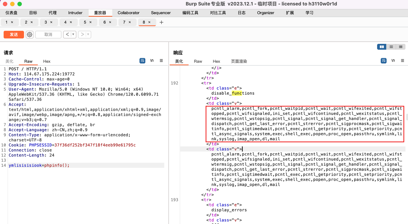Switch to stacked request/response layout

(391, 47)
